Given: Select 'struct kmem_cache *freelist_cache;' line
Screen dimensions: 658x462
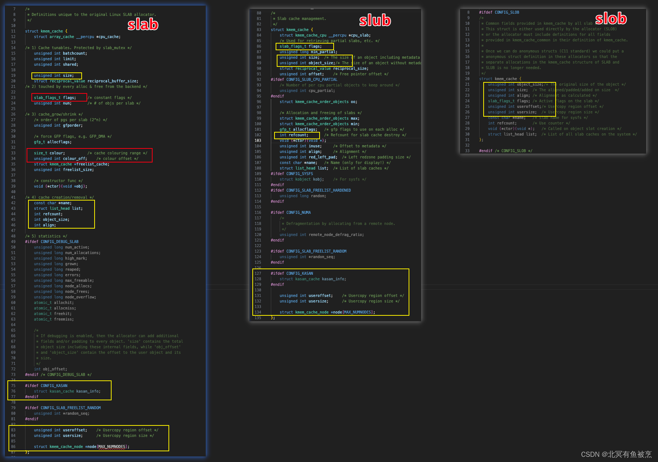Looking at the screenshot, I should pos(72,164).
